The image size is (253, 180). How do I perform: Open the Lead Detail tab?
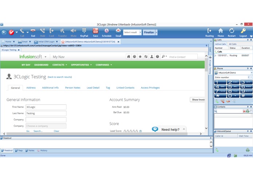(x=93, y=88)
